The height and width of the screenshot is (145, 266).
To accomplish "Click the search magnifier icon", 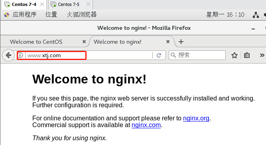I will [x=173, y=55].
